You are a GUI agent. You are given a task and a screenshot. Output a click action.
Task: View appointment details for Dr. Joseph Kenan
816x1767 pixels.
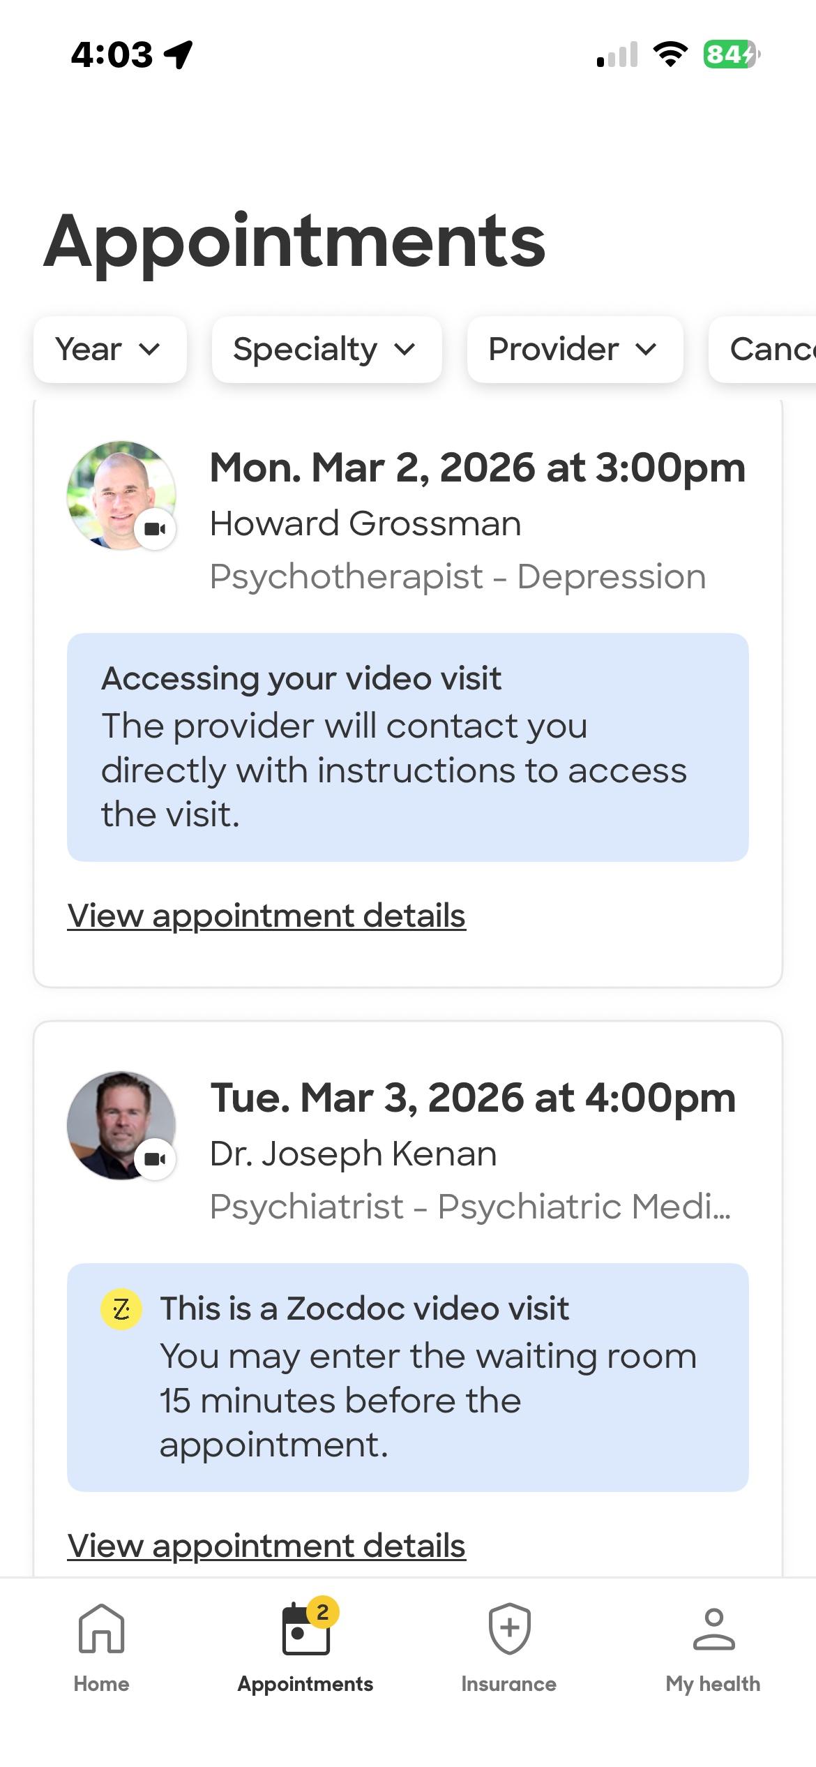[x=266, y=1546]
